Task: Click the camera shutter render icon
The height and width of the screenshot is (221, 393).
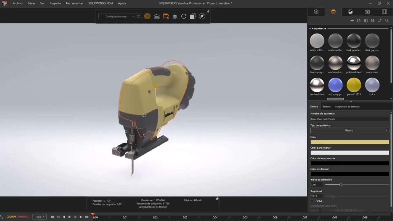Action: 202,17
